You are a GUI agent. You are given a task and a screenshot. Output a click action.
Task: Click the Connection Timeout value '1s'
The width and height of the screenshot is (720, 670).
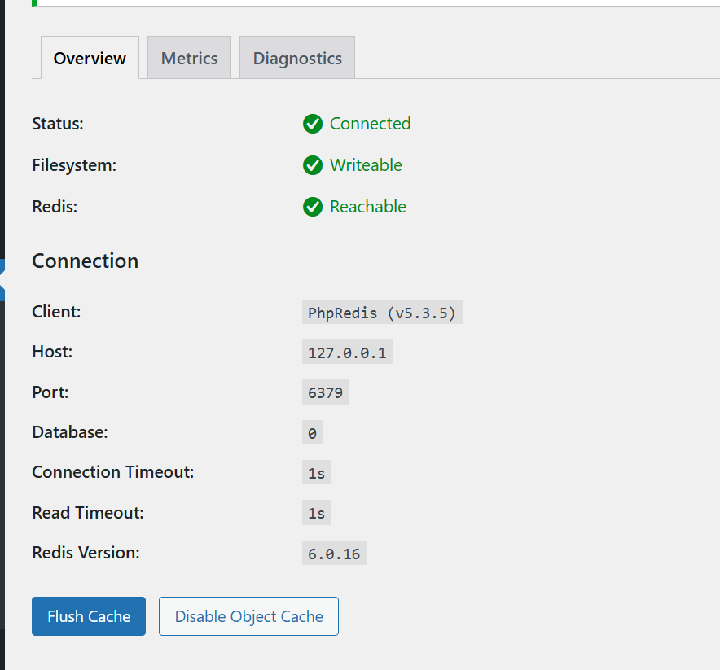[x=316, y=472]
